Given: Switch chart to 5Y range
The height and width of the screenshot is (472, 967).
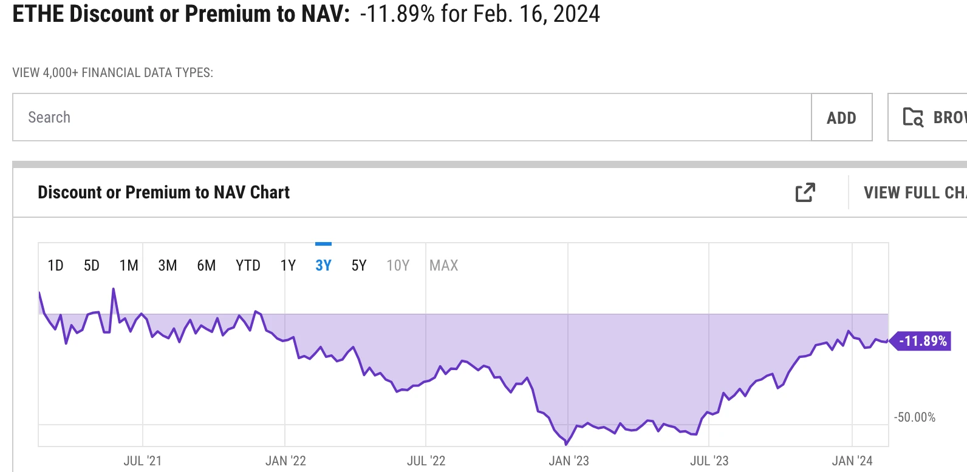Looking at the screenshot, I should tap(359, 266).
